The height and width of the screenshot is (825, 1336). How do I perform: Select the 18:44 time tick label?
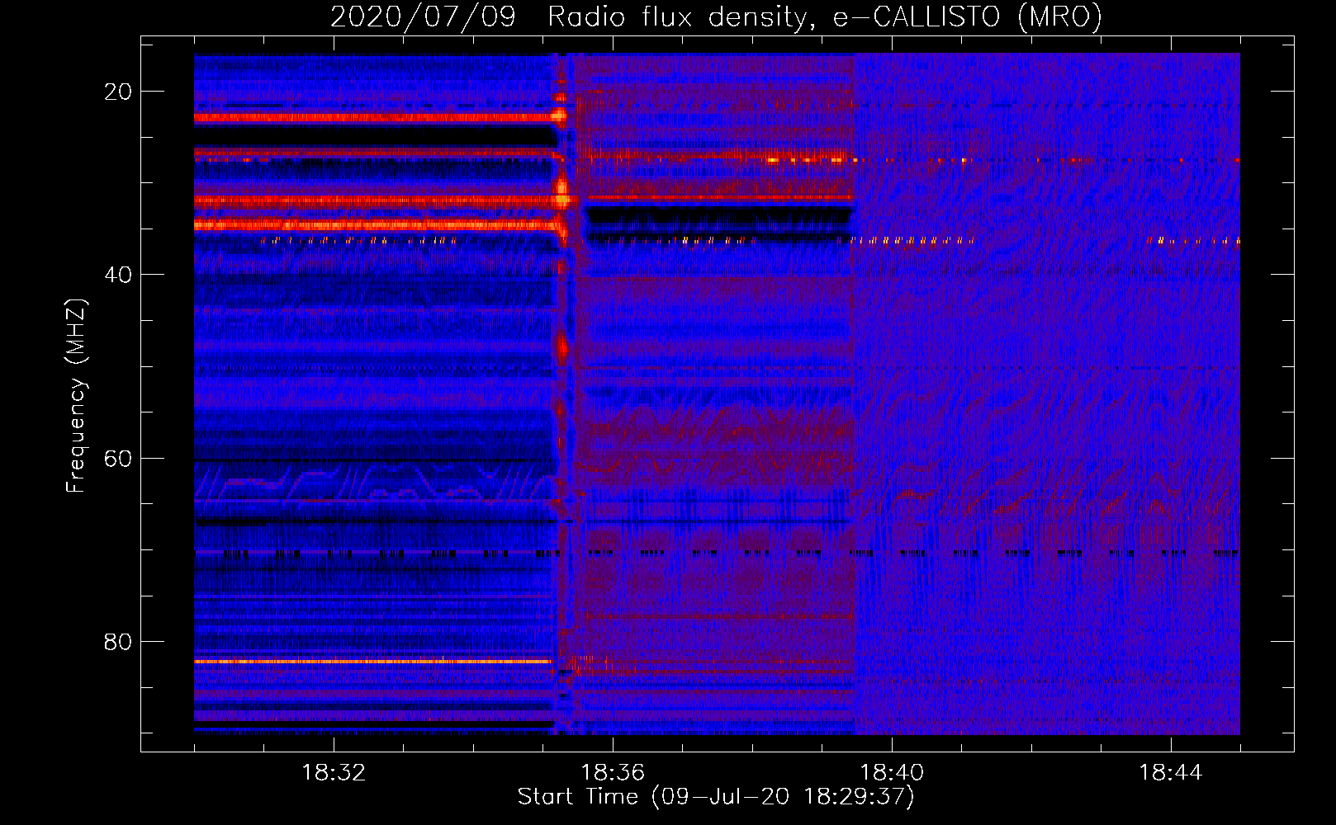pyautogui.click(x=1171, y=773)
